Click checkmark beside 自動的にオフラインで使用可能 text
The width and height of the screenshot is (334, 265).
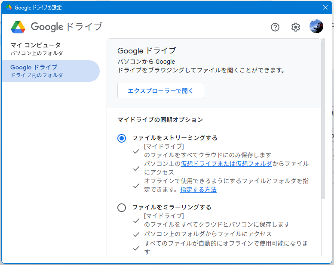[136, 248]
